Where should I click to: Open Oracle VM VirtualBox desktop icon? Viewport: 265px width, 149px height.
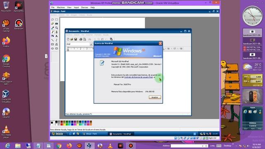(6, 96)
